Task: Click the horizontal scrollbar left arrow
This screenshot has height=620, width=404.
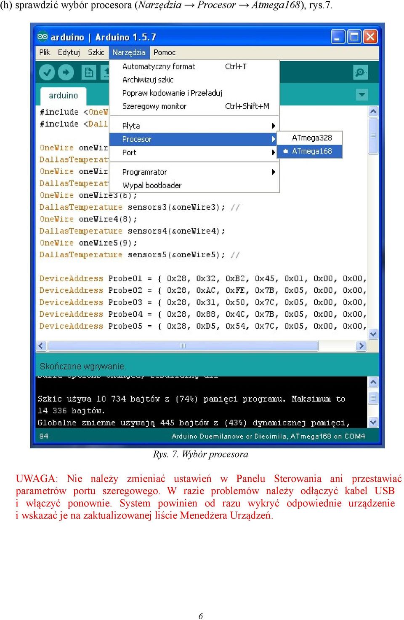Action: pyautogui.click(x=41, y=346)
